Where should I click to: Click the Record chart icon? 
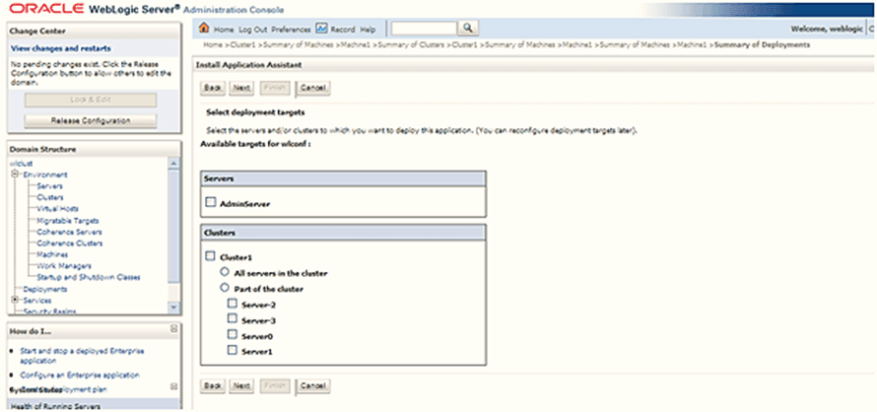pos(321,28)
